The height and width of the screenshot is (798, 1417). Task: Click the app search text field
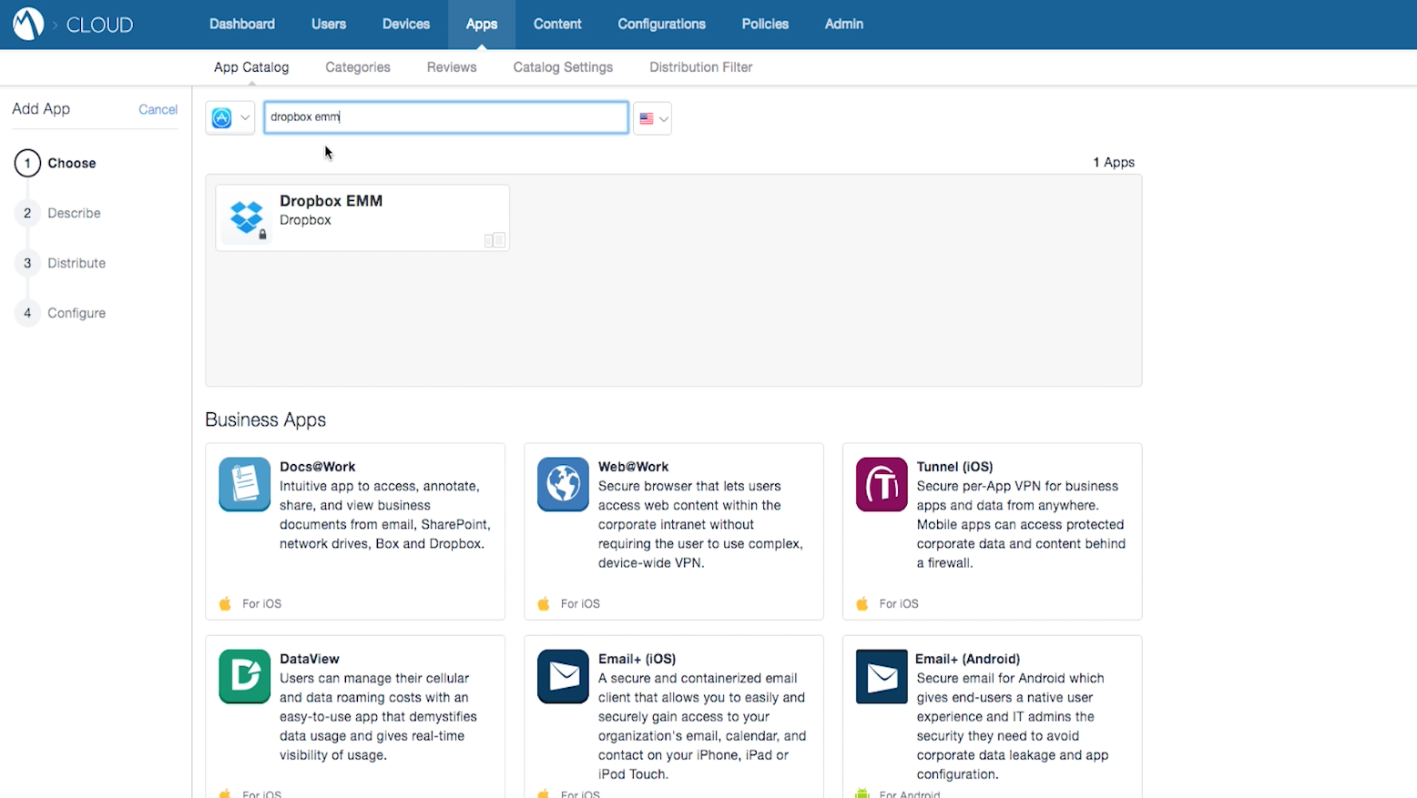tap(445, 117)
